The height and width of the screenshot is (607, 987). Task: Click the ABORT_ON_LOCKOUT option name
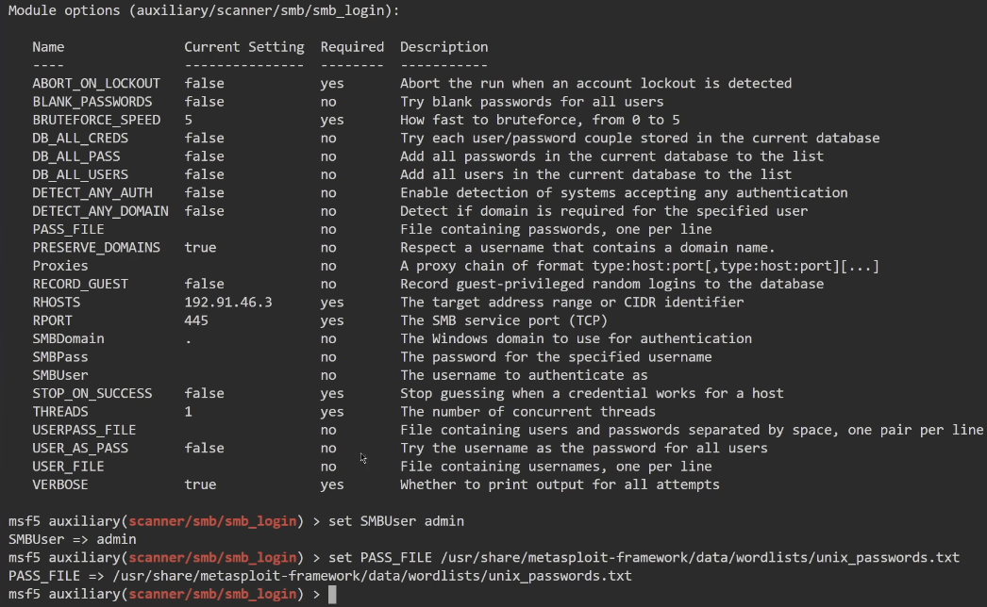(96, 83)
